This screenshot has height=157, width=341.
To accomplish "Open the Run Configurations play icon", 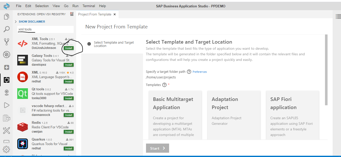I will click(7, 105).
